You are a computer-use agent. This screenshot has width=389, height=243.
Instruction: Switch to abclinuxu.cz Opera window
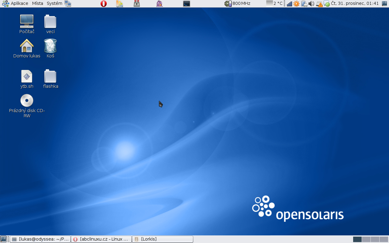102,239
